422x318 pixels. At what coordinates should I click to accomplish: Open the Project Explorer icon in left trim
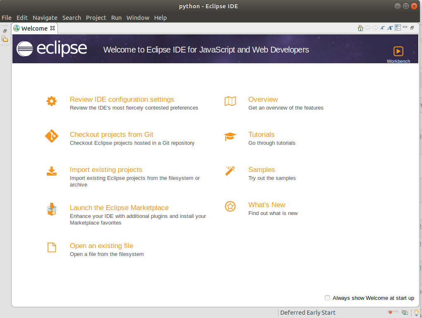[x=5, y=39]
